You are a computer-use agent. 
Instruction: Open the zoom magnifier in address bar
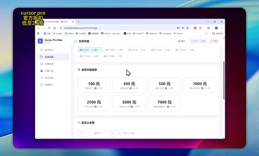pyautogui.click(x=183, y=28)
